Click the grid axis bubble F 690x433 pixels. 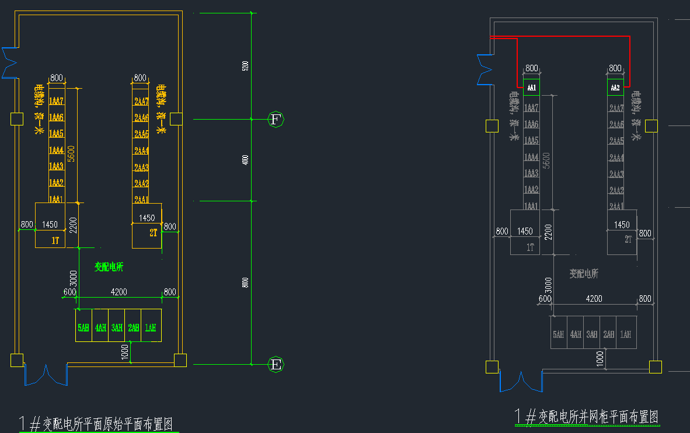(x=276, y=120)
